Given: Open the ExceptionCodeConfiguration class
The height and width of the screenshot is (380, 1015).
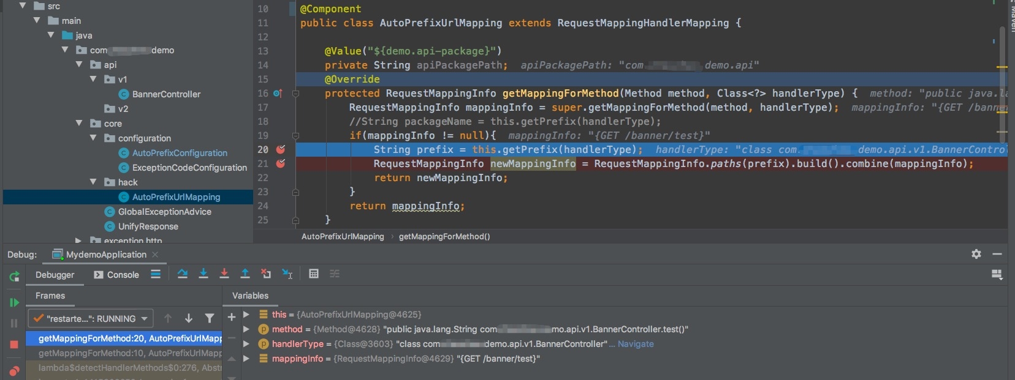Looking at the screenshot, I should 189,168.
